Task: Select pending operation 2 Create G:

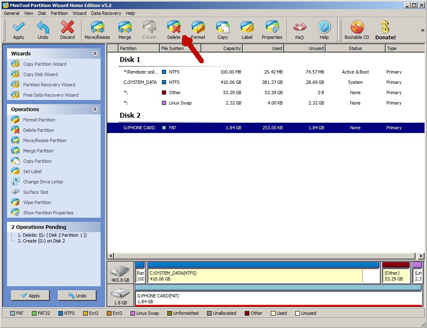Action: tap(41, 241)
